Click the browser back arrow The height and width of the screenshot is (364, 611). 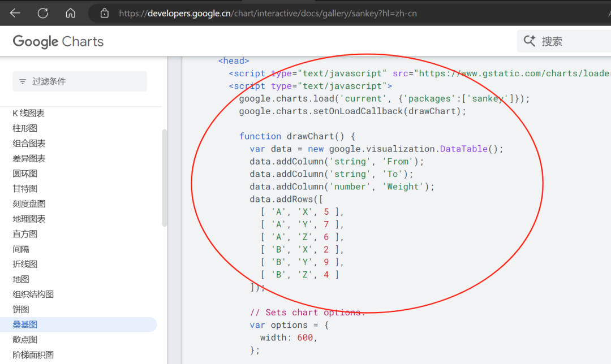point(15,13)
